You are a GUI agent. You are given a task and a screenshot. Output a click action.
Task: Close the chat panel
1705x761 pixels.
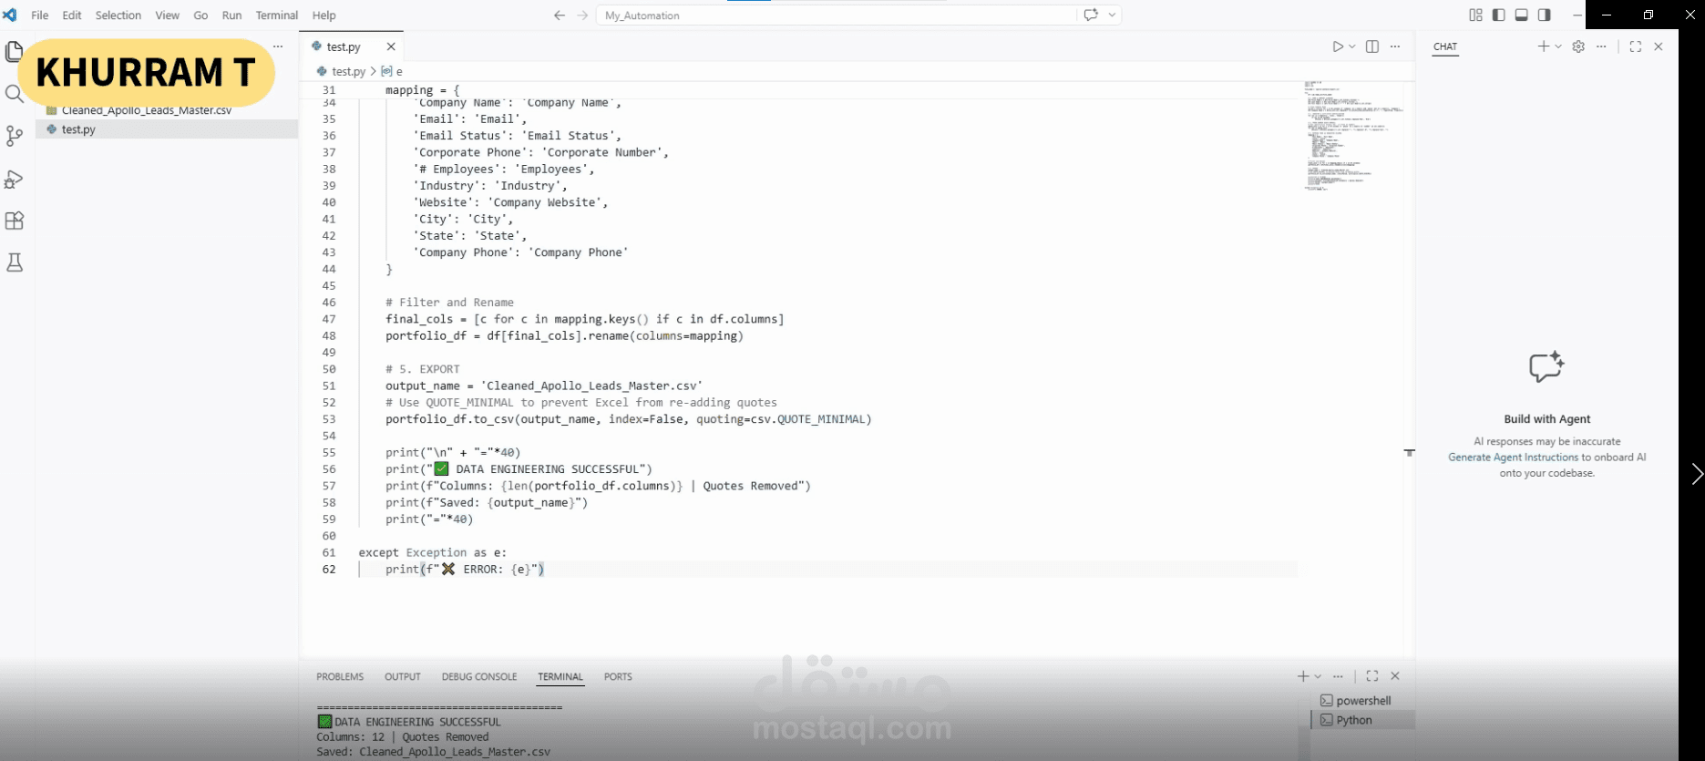click(1659, 46)
